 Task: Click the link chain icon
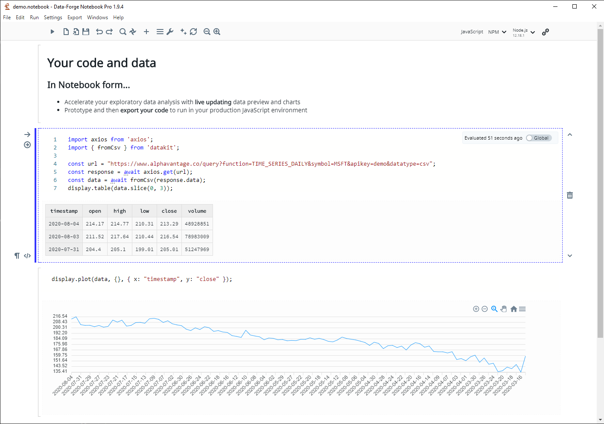tap(546, 32)
